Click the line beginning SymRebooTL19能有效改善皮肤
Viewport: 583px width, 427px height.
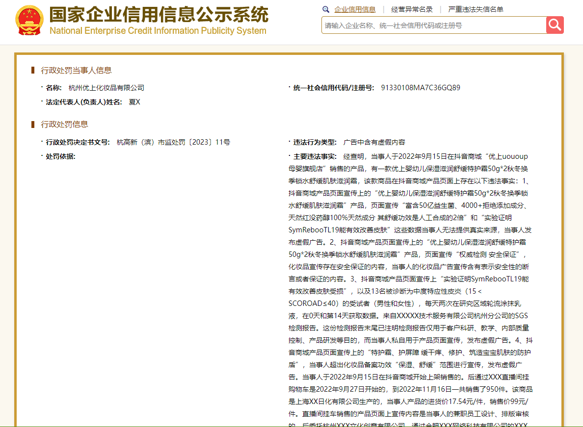tap(410, 230)
